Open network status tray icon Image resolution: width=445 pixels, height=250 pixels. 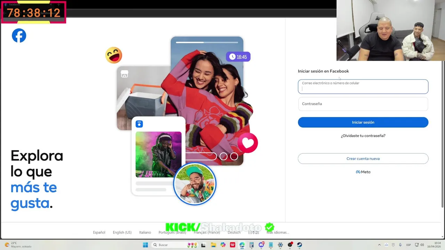coord(416,245)
